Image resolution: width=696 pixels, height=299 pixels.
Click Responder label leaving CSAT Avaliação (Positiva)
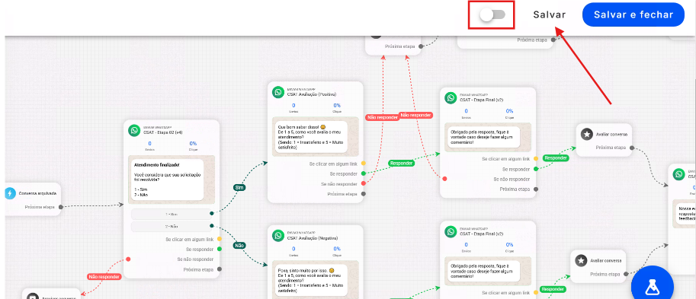point(401,163)
